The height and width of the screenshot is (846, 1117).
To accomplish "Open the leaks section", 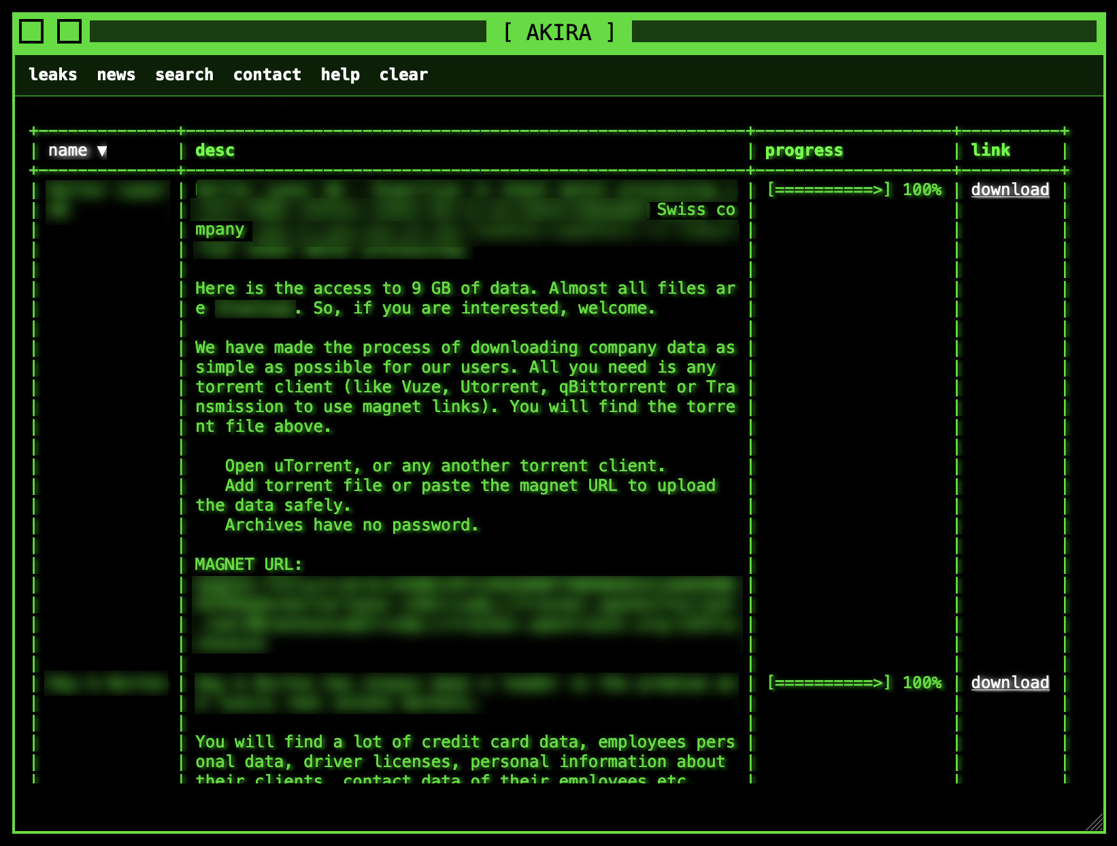I will click(x=53, y=75).
